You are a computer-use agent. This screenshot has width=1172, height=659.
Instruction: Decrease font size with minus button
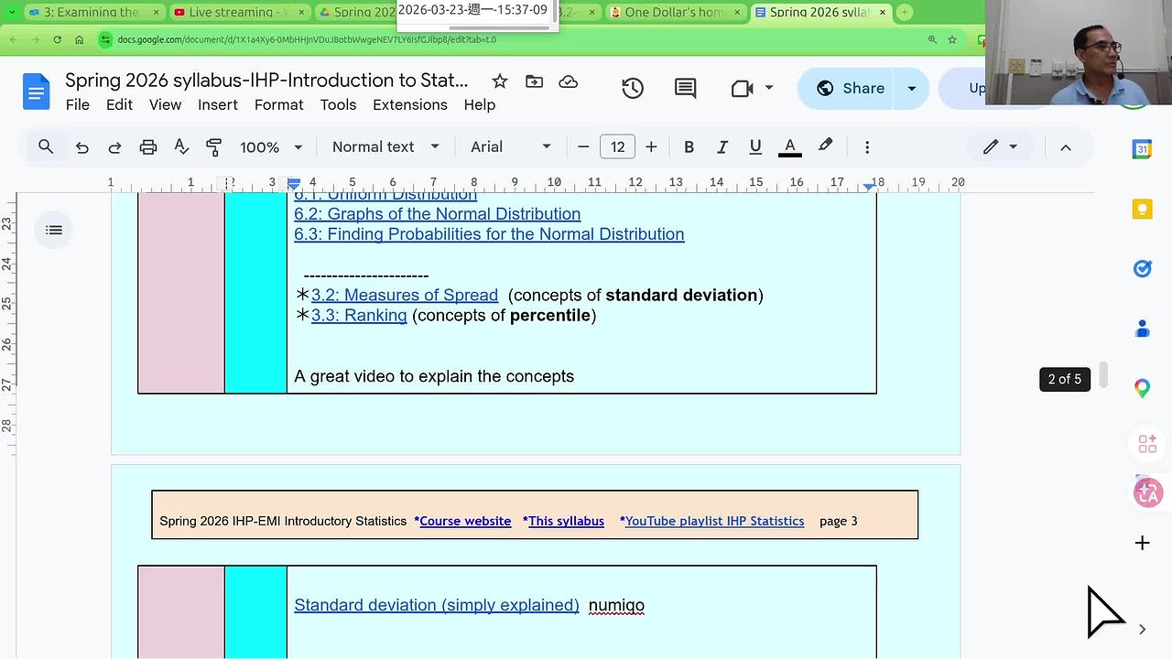[583, 146]
